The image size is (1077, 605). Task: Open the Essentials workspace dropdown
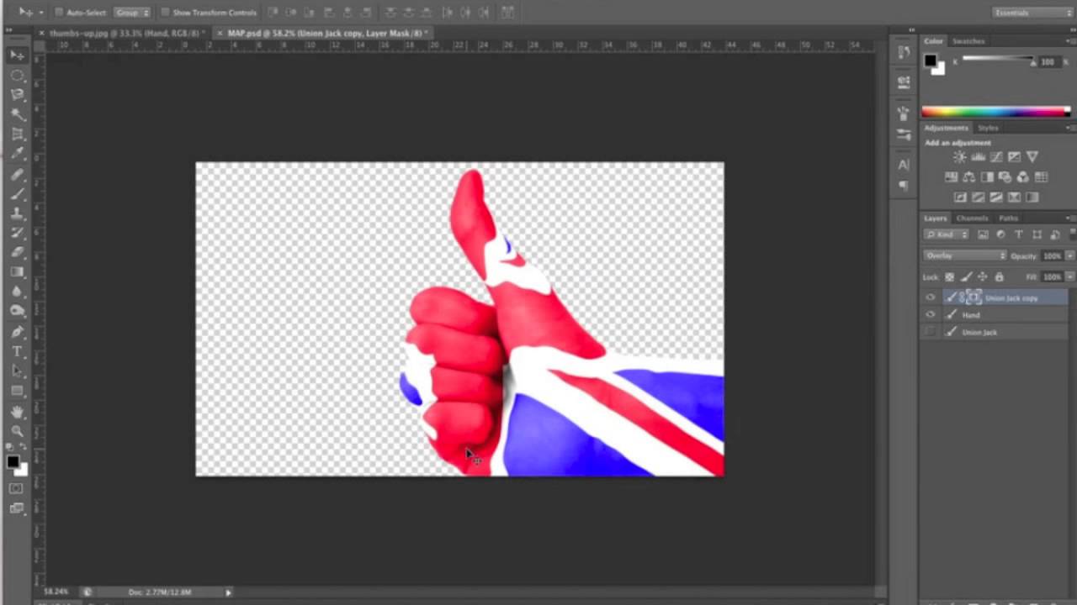pos(1032,13)
